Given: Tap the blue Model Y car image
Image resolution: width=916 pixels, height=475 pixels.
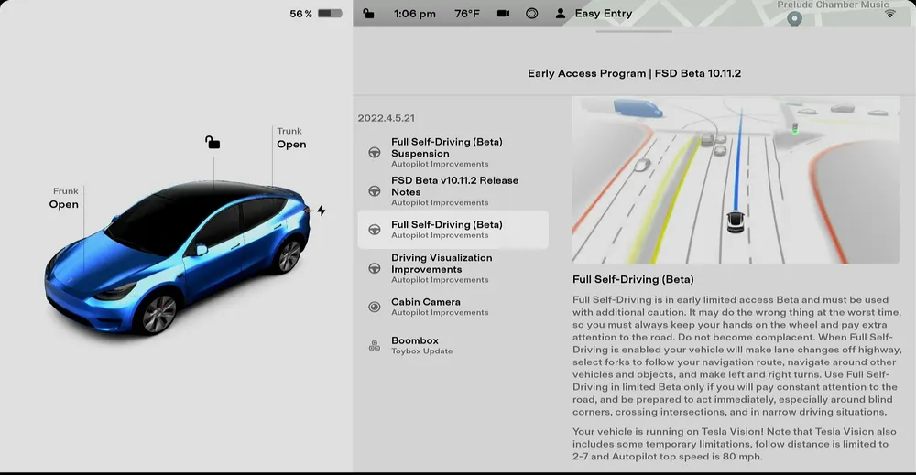Looking at the screenshot, I should click(179, 257).
